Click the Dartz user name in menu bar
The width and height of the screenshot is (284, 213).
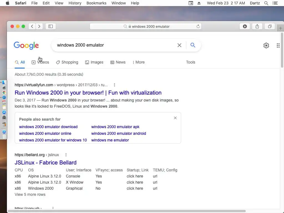coord(255,3)
